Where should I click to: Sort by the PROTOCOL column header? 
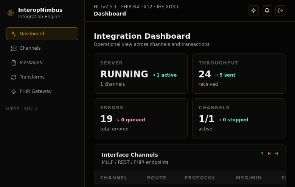200,178
